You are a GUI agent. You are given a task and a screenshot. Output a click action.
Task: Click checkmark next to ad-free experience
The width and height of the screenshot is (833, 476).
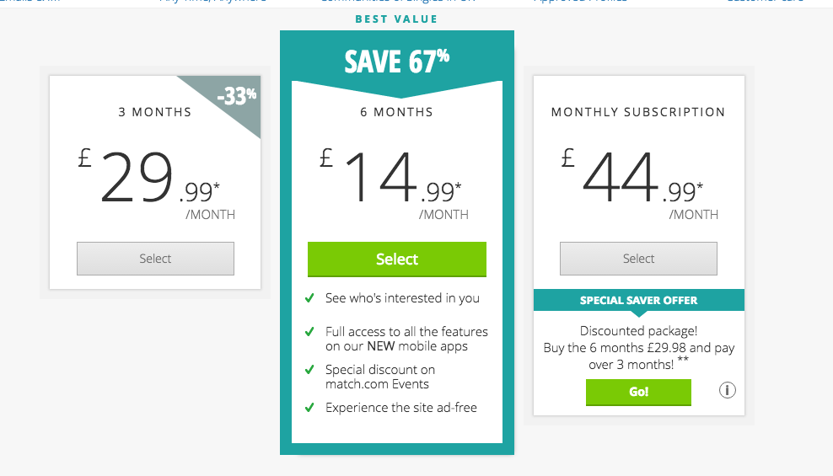tap(309, 408)
